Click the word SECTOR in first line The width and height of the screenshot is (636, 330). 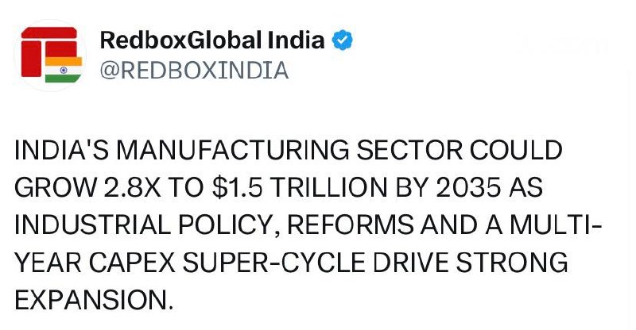(x=409, y=150)
